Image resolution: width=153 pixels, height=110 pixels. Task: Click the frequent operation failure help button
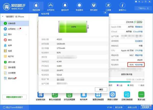point(15,97)
